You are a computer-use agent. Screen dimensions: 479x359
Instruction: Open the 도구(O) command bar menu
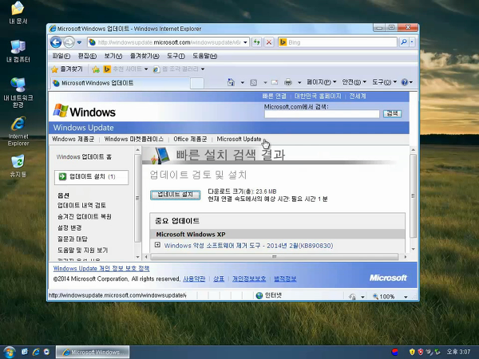click(x=384, y=82)
